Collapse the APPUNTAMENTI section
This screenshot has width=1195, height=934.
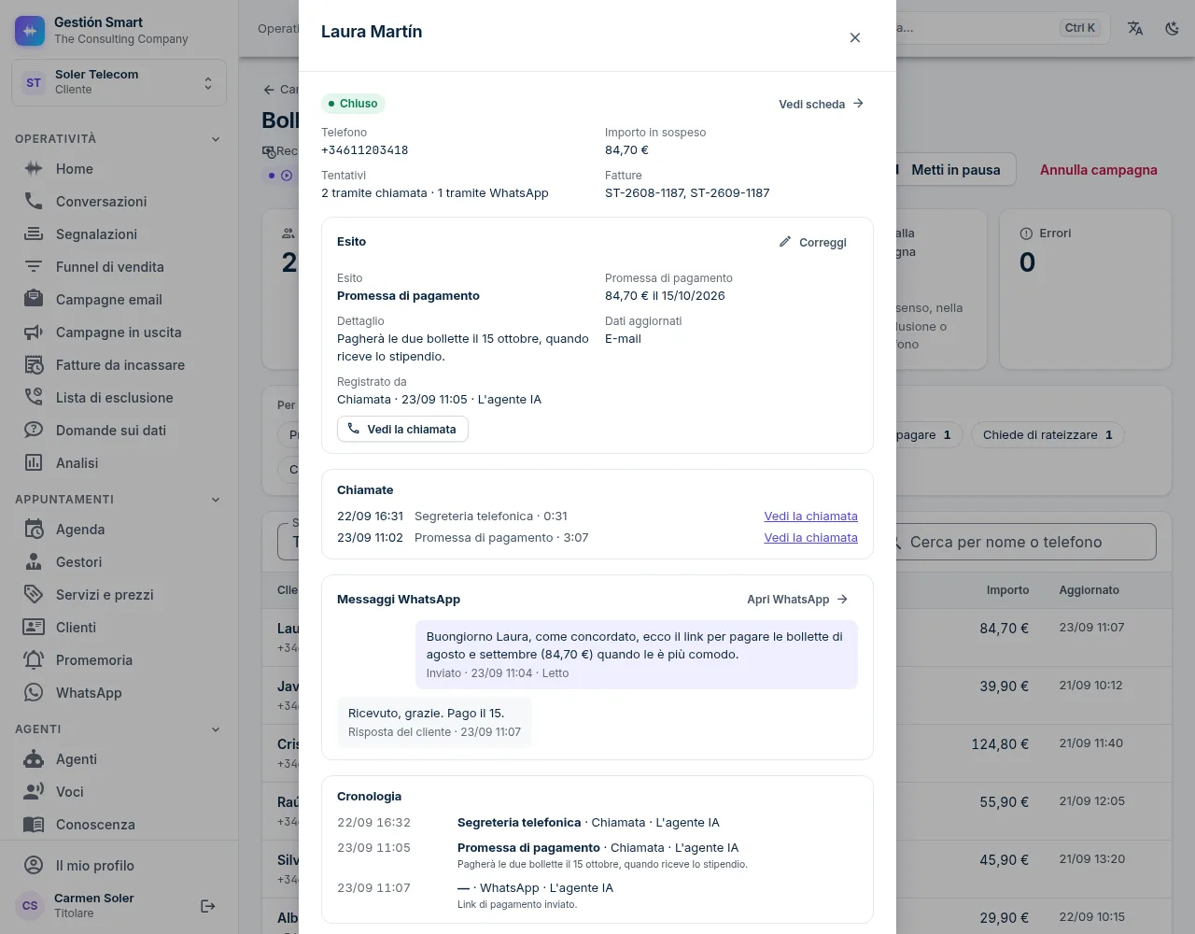click(216, 500)
